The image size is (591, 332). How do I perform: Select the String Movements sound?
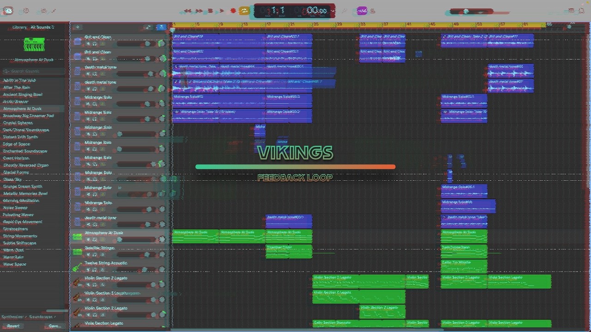[x=20, y=236]
